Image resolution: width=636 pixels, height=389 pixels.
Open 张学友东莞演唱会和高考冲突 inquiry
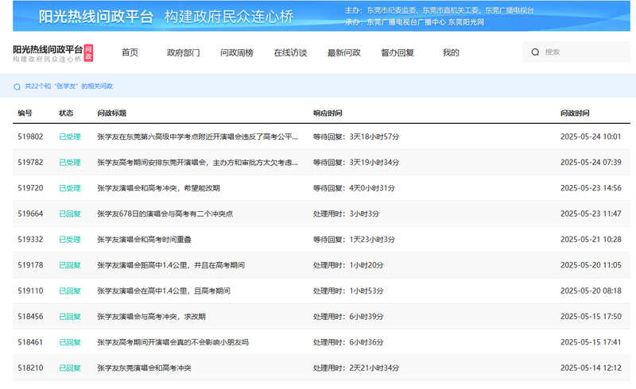(144, 368)
